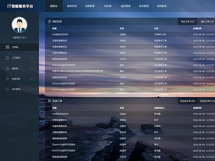Open the 知识库 top navigation tab
This screenshot has height=161, width=215.
[x=107, y=6]
